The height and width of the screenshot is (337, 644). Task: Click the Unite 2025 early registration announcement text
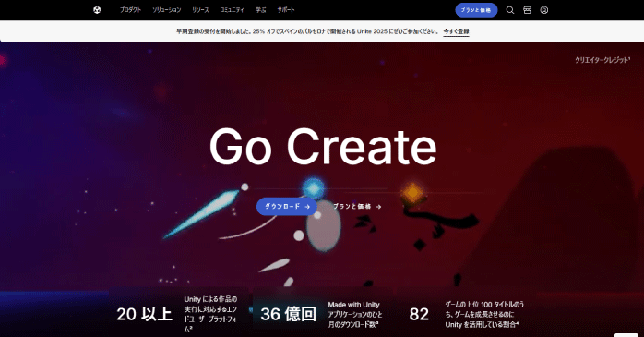point(307,31)
